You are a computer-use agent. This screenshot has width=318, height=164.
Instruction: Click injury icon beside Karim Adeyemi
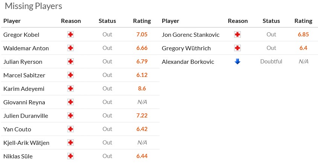click(71, 89)
